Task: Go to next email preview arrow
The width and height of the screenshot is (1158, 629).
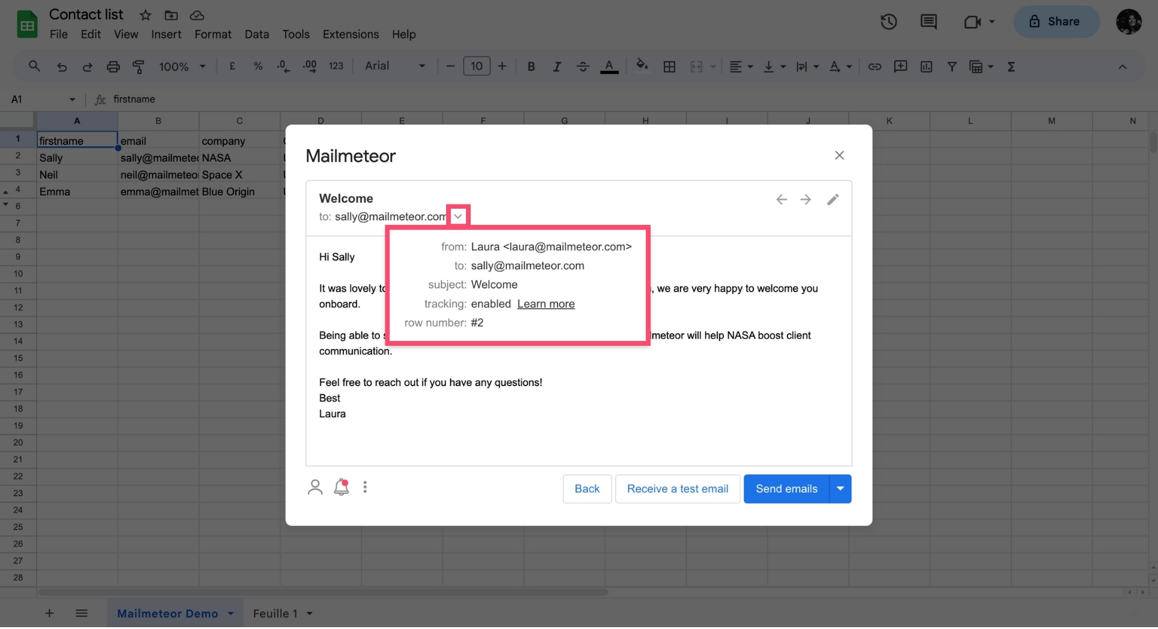Action: coord(806,200)
